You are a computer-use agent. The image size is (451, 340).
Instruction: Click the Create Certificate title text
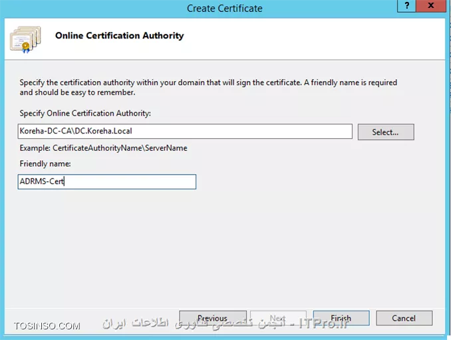[225, 9]
